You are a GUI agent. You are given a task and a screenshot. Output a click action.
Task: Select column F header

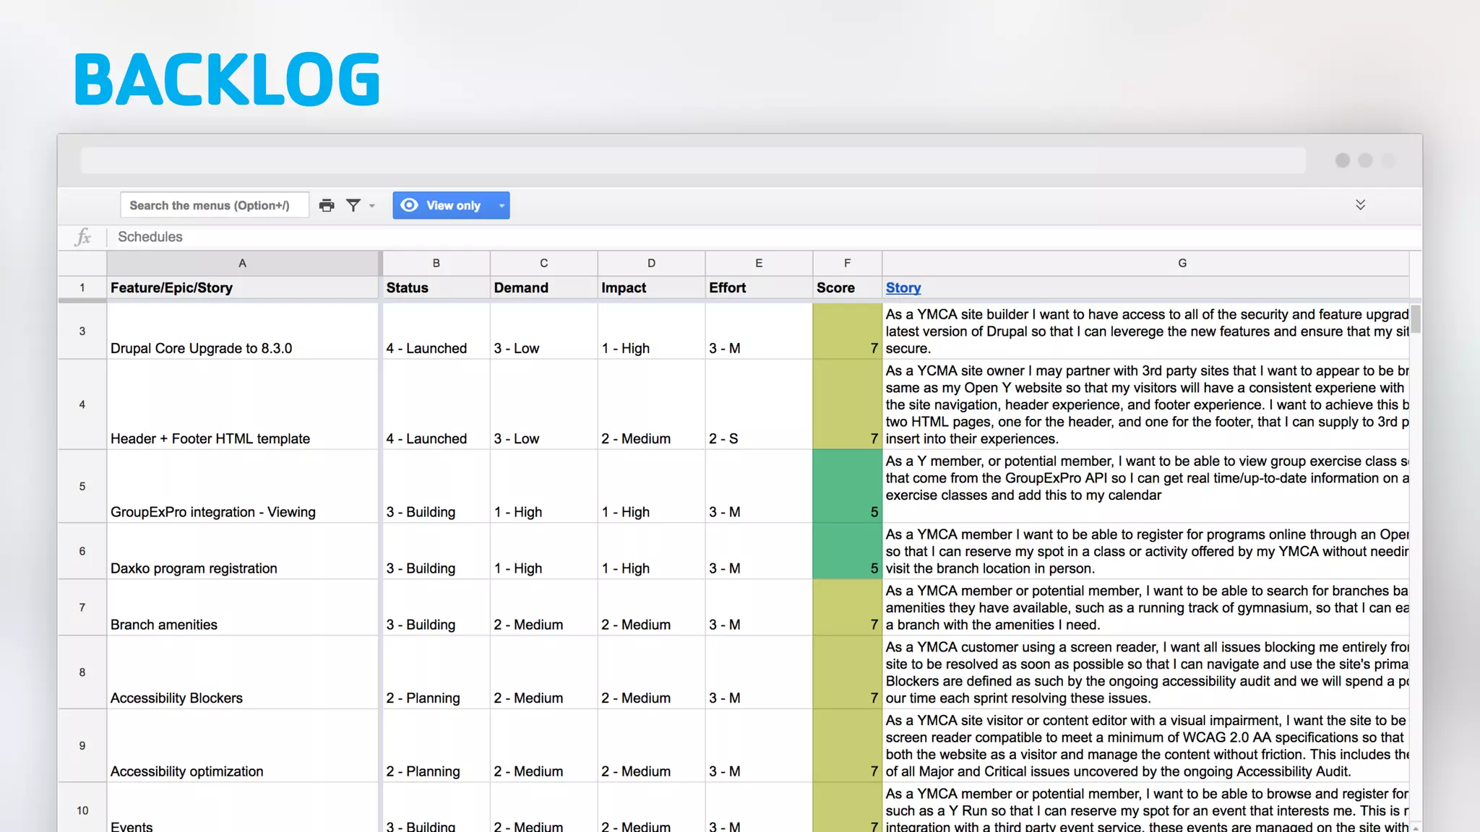(x=848, y=263)
